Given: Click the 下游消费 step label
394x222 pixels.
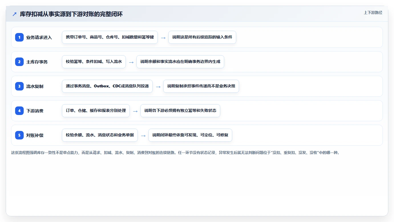Looking at the screenshot, I should coord(35,111).
